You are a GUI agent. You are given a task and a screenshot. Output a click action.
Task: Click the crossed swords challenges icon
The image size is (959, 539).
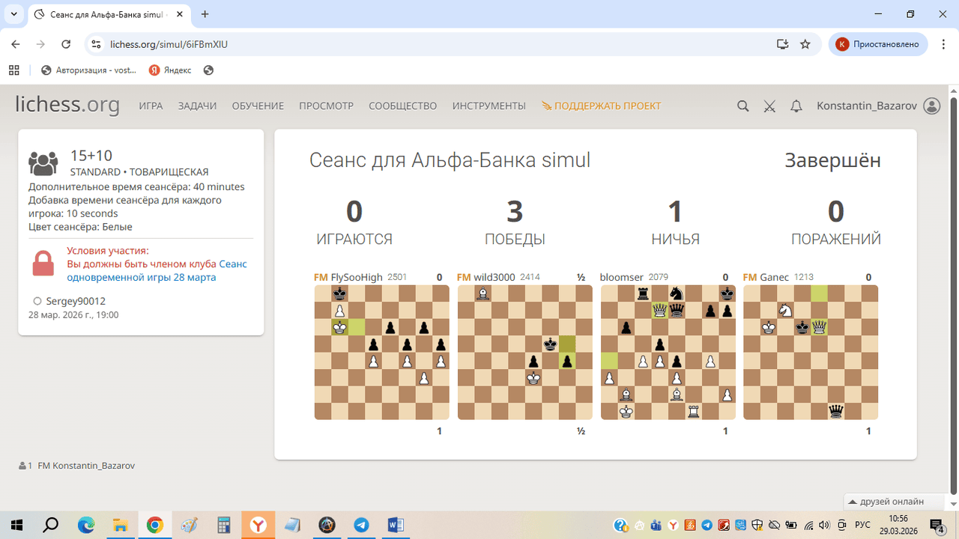coord(769,106)
